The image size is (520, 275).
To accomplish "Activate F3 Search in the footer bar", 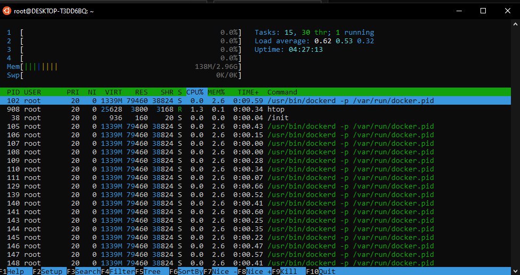I will tap(84, 271).
